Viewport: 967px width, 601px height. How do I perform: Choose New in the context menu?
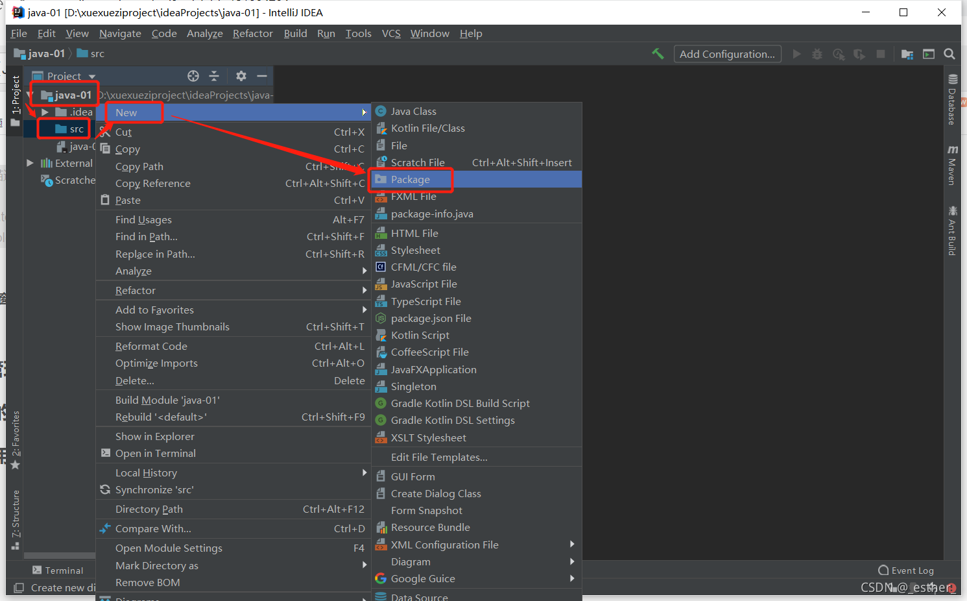tap(233, 112)
